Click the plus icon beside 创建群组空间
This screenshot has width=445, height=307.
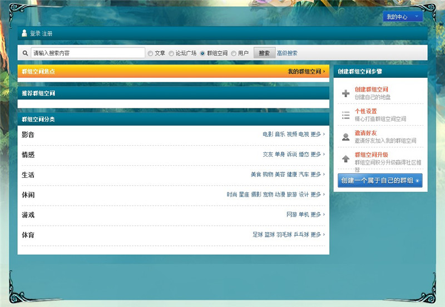click(345, 93)
